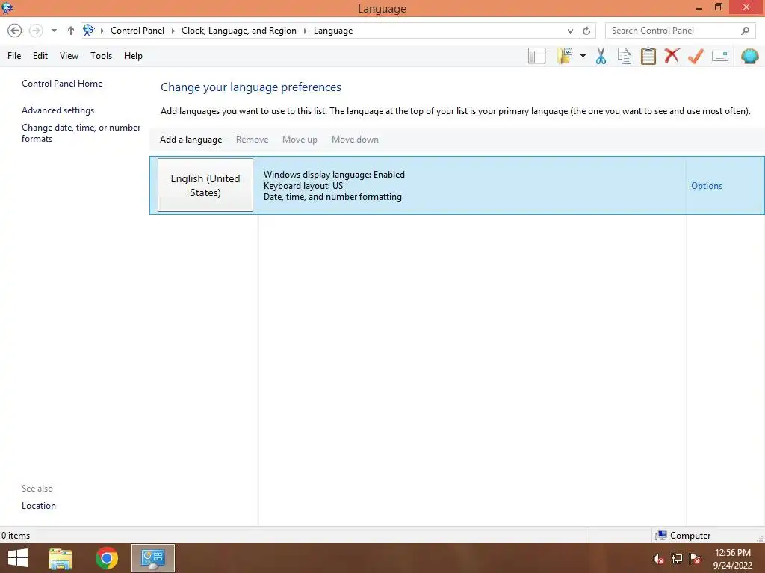Launch Google Chrome from the taskbar
The width and height of the screenshot is (765, 573).
click(107, 558)
